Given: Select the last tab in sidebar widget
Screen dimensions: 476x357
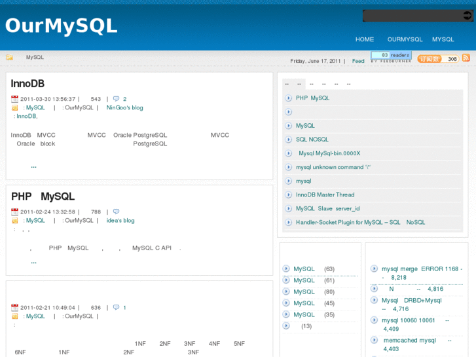Looking at the screenshot, I should click(x=349, y=84).
